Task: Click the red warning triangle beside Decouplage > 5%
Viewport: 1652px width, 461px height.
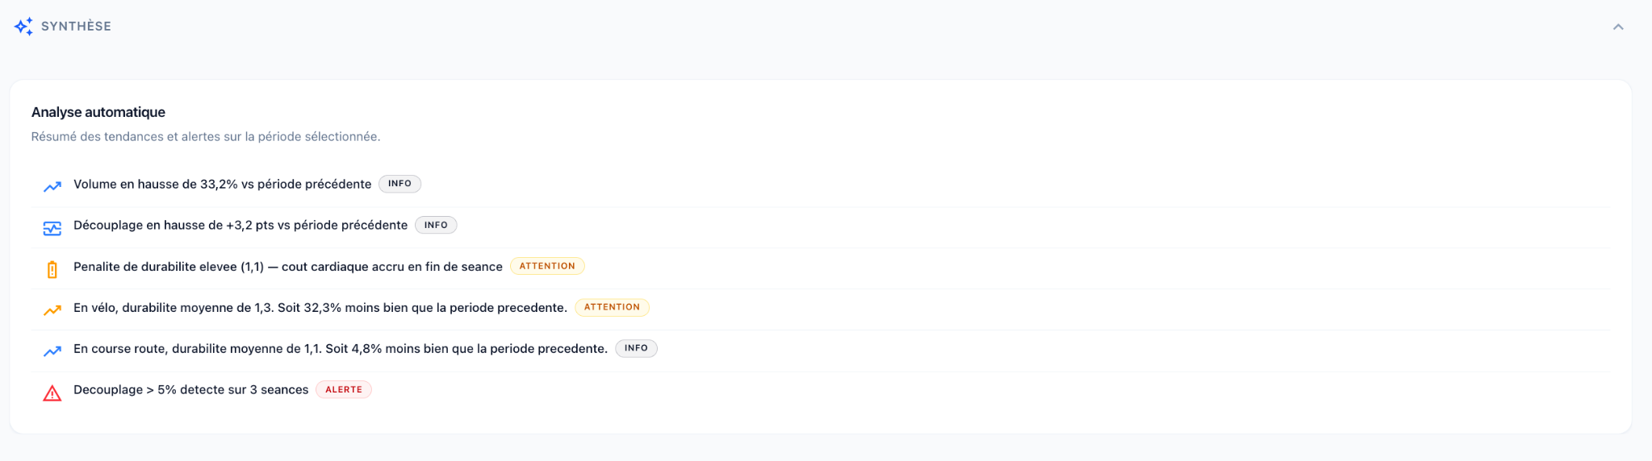Action: tap(52, 393)
